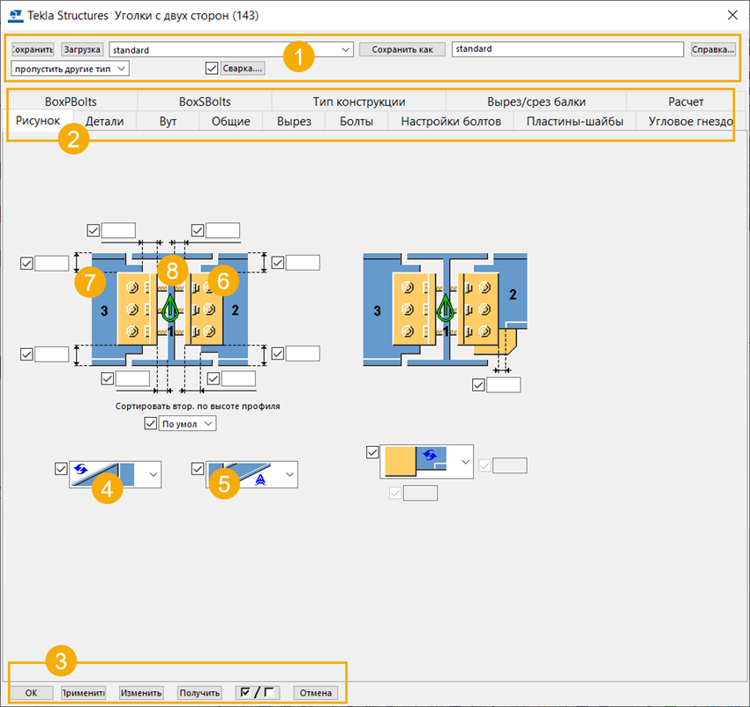Screen dimensions: 750x707
Task: Confirm with the OK button
Action: tap(31, 693)
